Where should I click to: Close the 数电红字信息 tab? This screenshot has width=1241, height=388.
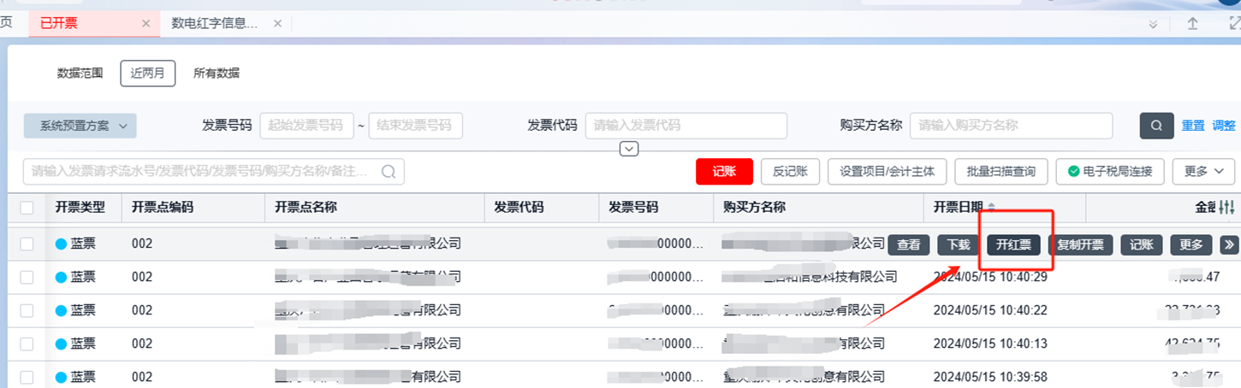click(277, 24)
